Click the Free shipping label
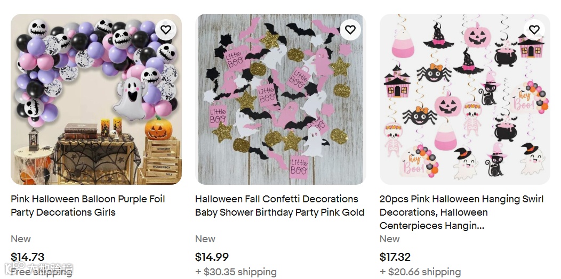Viewport: 561px width, 279px height. [x=41, y=272]
